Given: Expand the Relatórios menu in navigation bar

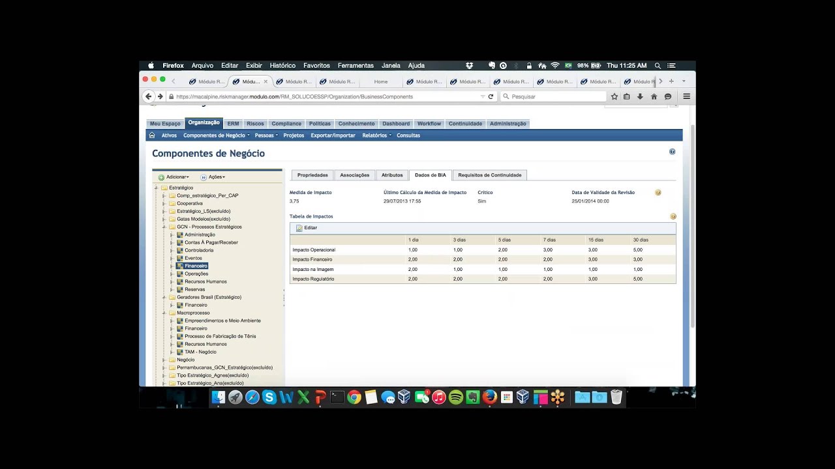Looking at the screenshot, I should tap(376, 135).
